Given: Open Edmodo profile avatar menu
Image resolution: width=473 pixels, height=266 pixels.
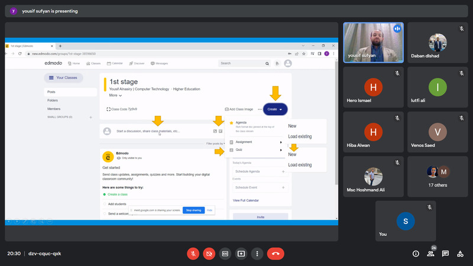Looking at the screenshot, I should coord(288,63).
